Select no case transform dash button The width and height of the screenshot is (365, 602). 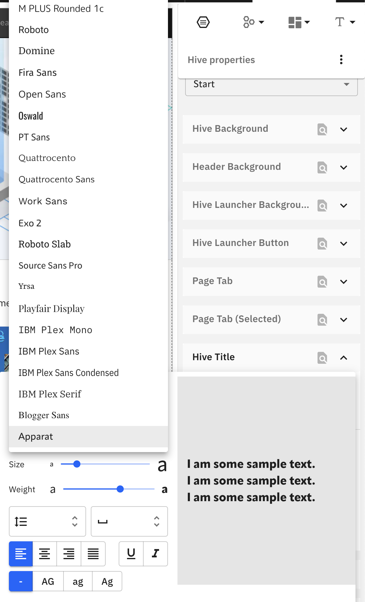(21, 581)
